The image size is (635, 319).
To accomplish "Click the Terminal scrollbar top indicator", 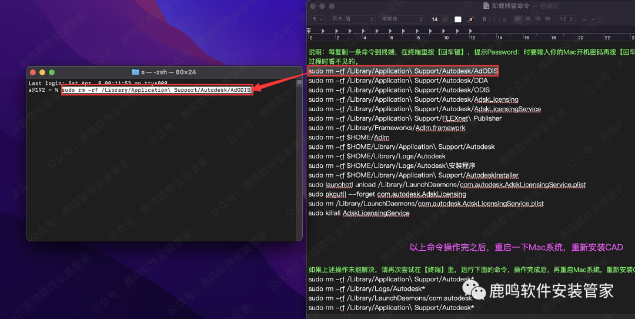I will click(299, 82).
